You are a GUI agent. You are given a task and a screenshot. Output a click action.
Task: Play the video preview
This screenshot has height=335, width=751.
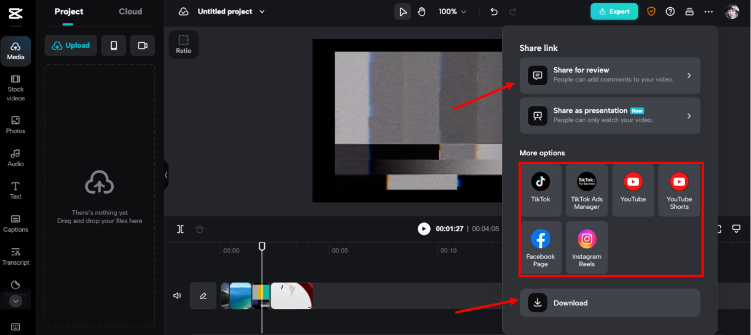[424, 229]
